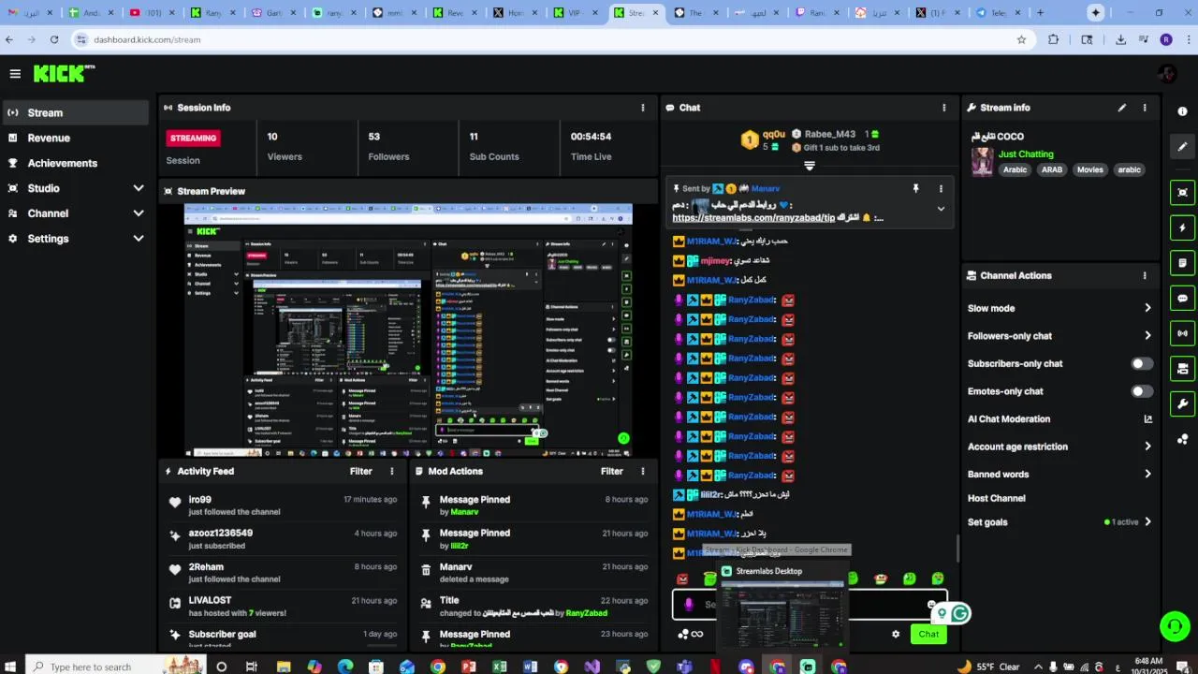Viewport: 1198px width, 674px height.
Task: Open the hamburger menu beside Kick logo
Action: tap(15, 74)
